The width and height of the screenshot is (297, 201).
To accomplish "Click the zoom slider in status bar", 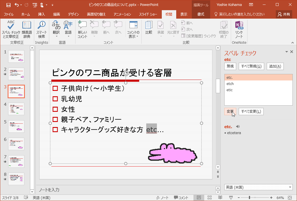I will tap(249, 198).
